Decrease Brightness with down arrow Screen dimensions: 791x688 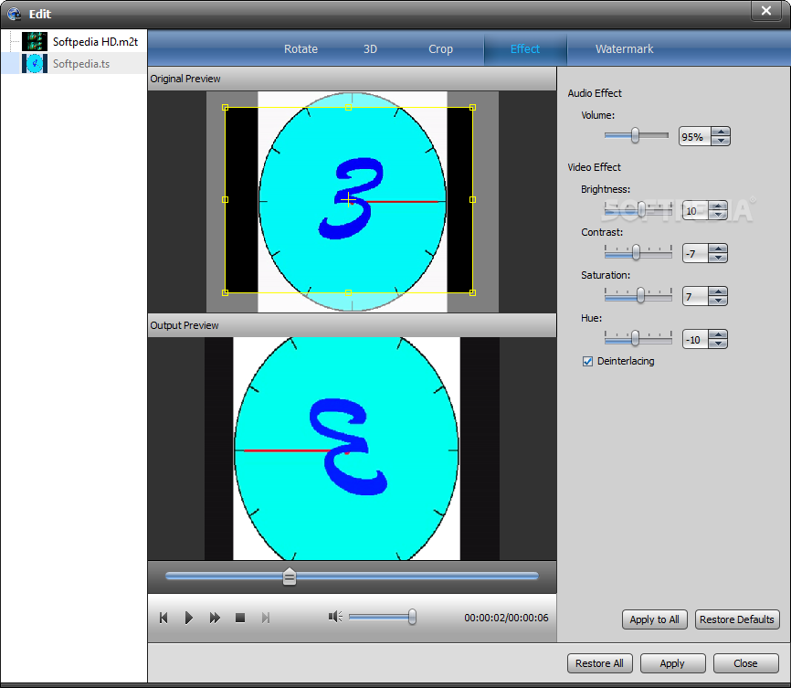tap(718, 215)
